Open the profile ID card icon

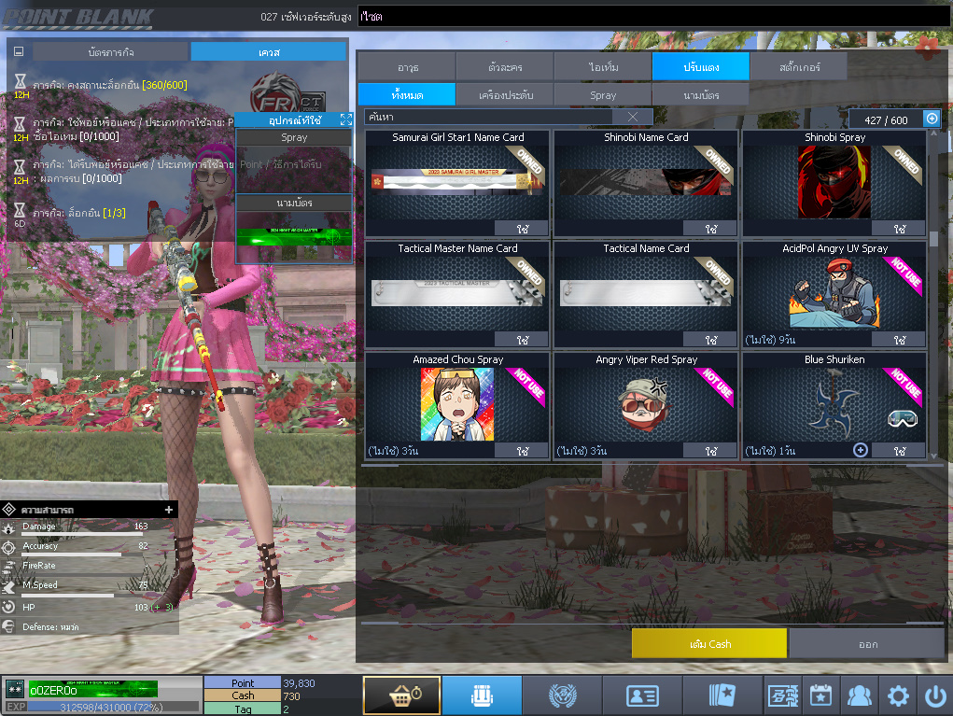(641, 695)
